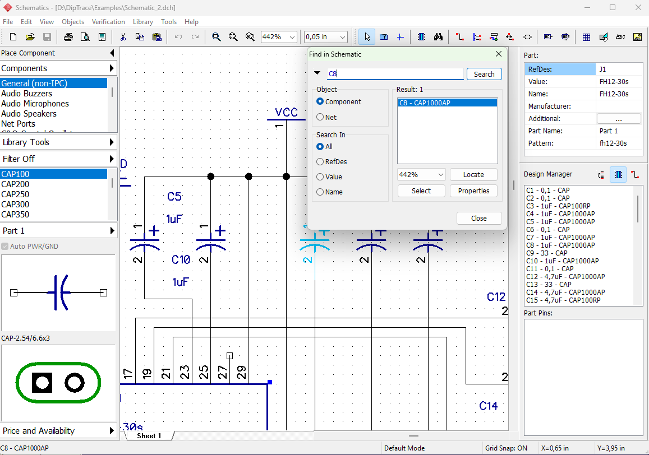The image size is (649, 455).
Task: Choose Name as search scope
Action: click(320, 192)
